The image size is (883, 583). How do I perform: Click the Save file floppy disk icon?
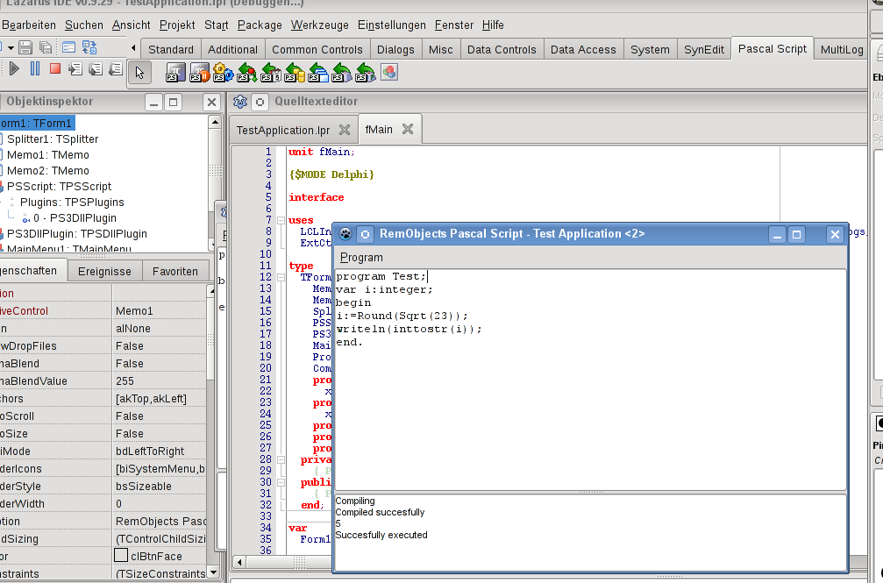(25, 47)
